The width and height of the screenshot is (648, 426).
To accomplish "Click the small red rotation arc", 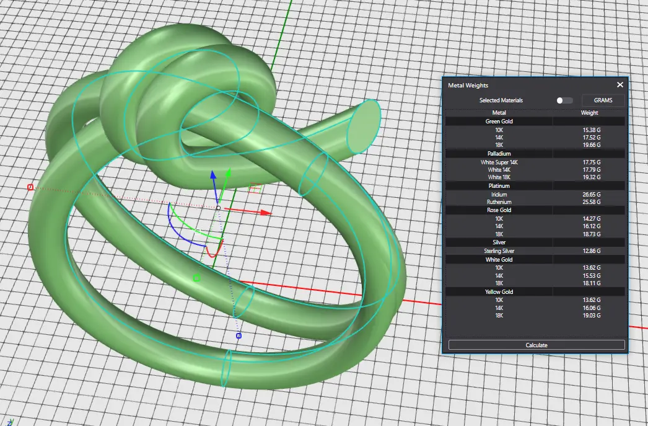I will pyautogui.click(x=212, y=253).
